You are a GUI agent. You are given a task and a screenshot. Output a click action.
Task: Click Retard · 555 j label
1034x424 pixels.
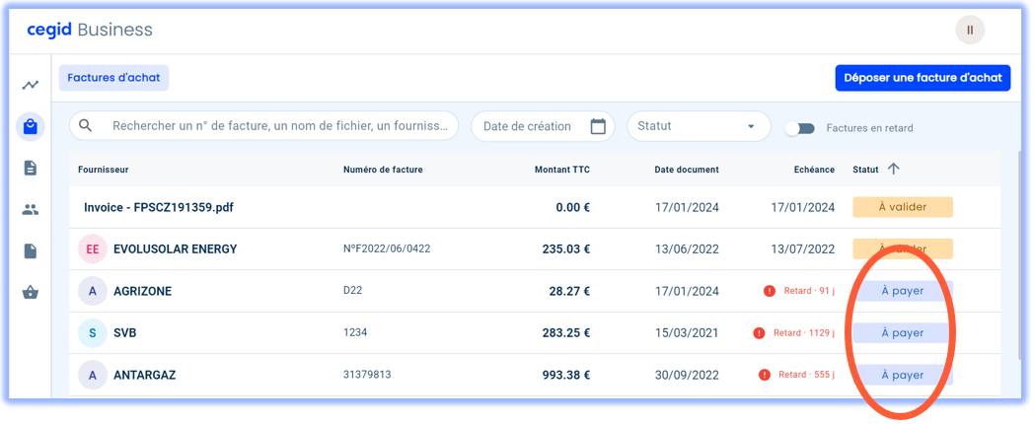806,375
